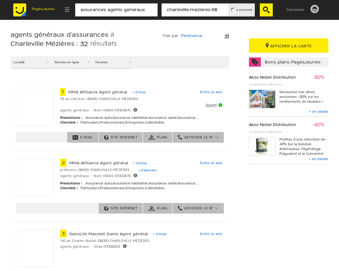Click phone icon in result 2 Afficher le N°
This screenshot has width=339, height=271.
tap(180, 208)
